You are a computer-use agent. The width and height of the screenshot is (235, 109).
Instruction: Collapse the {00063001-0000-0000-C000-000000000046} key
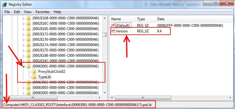pyautogui.click(x=23, y=67)
